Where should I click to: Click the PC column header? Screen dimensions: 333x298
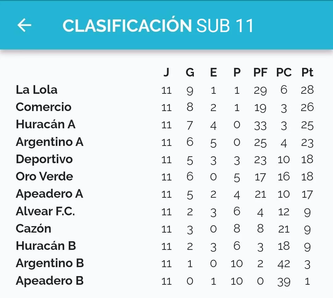(x=284, y=72)
